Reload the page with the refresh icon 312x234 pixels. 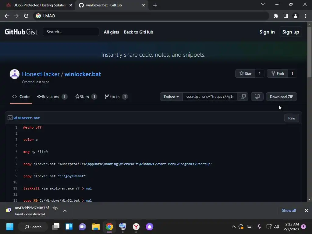pyautogui.click(x=26, y=16)
